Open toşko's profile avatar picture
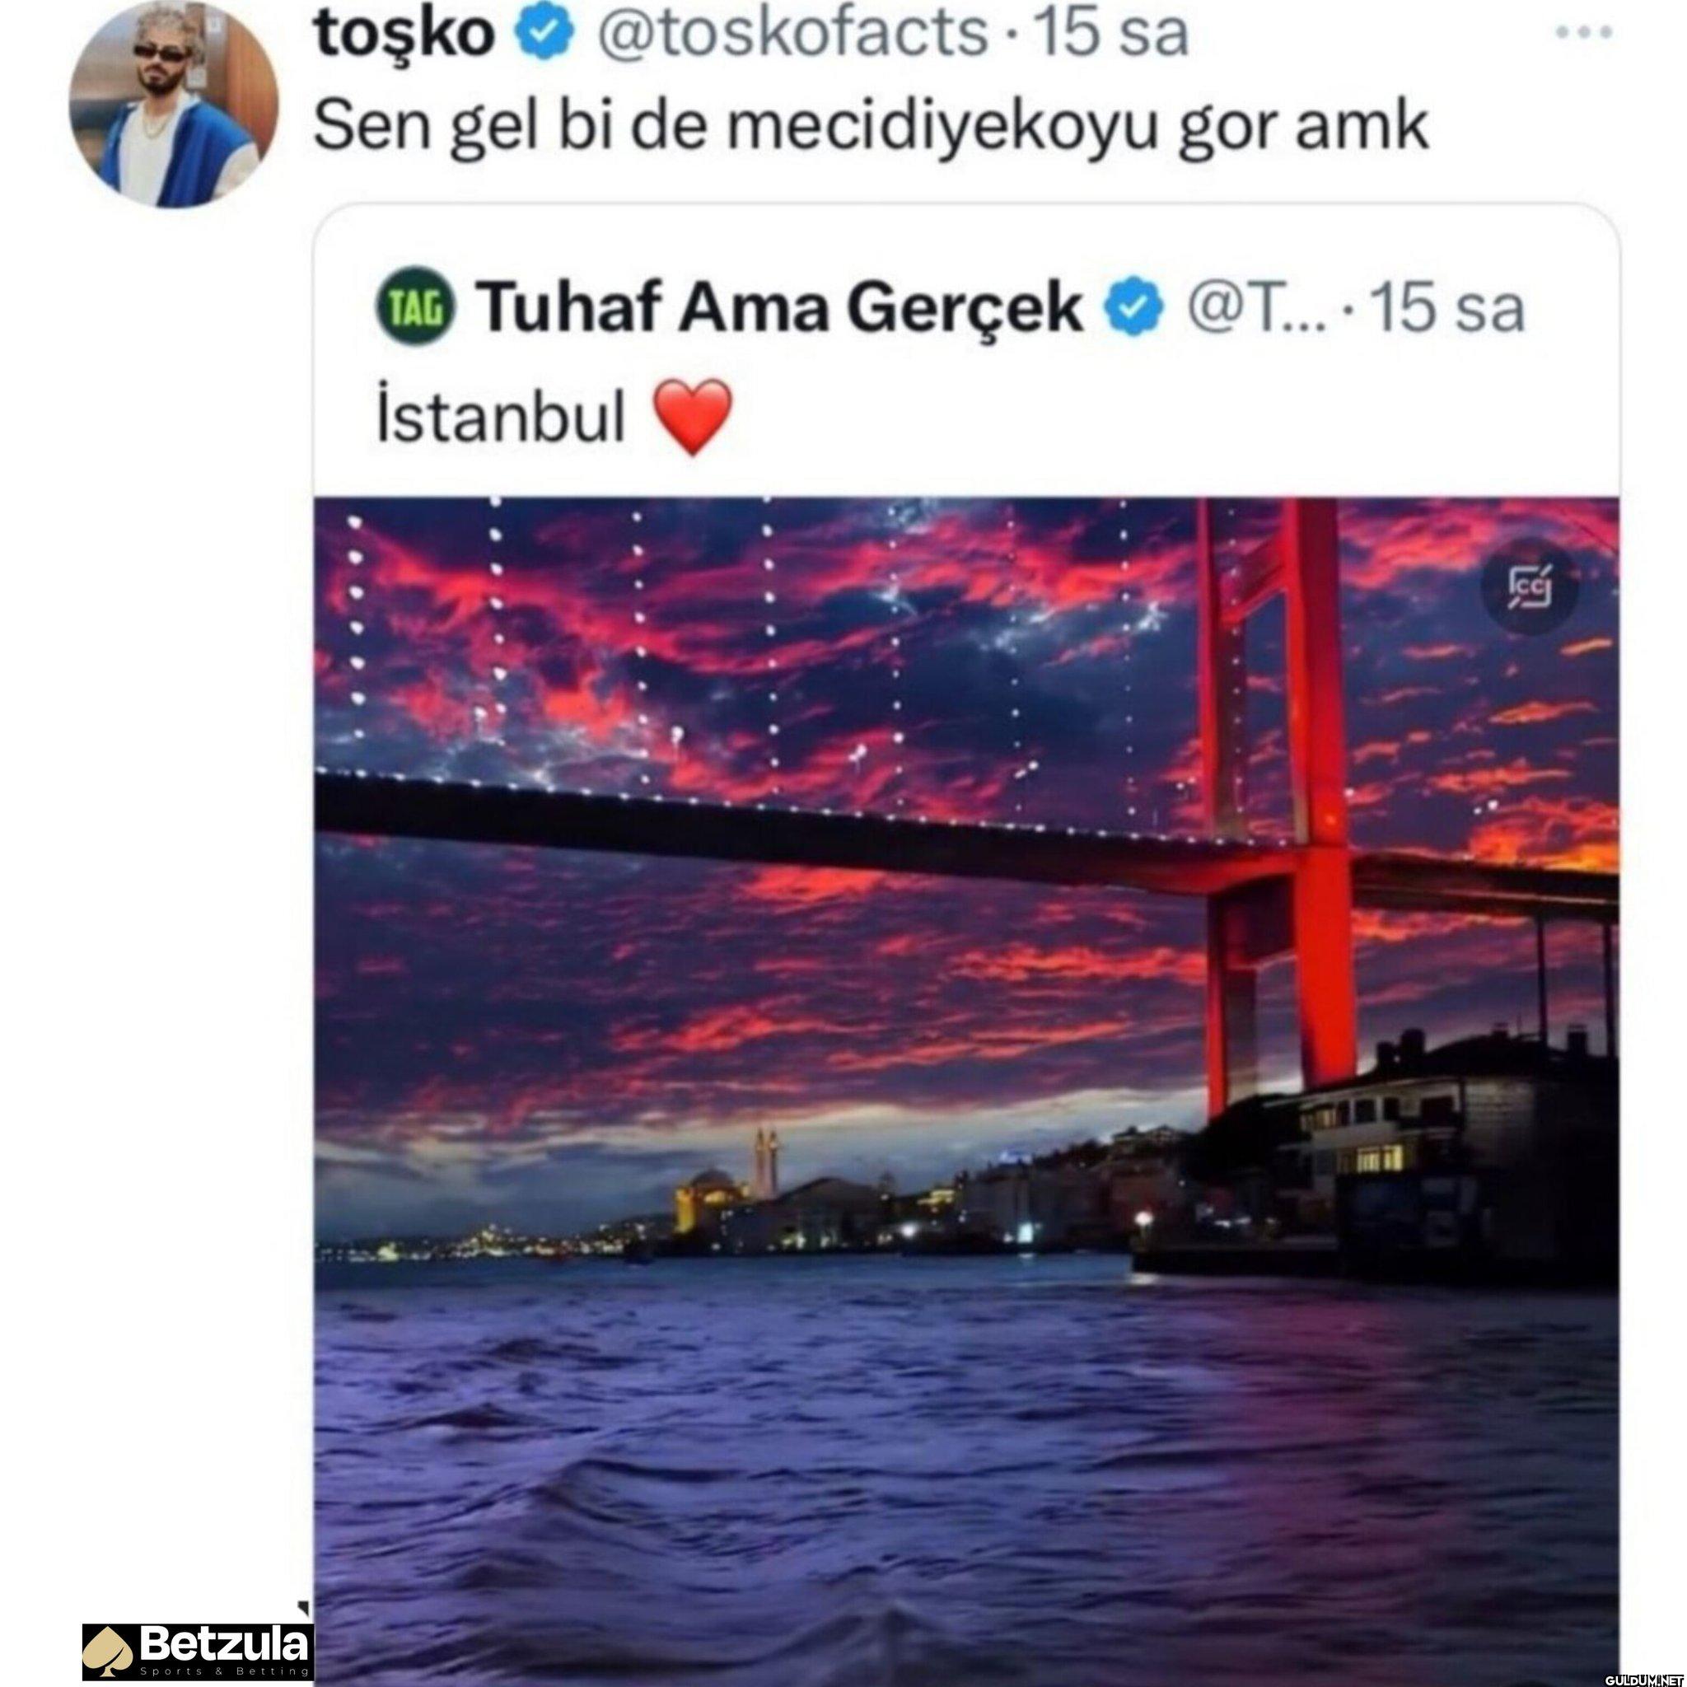This screenshot has height=1687, width=1687. pyautogui.click(x=175, y=103)
